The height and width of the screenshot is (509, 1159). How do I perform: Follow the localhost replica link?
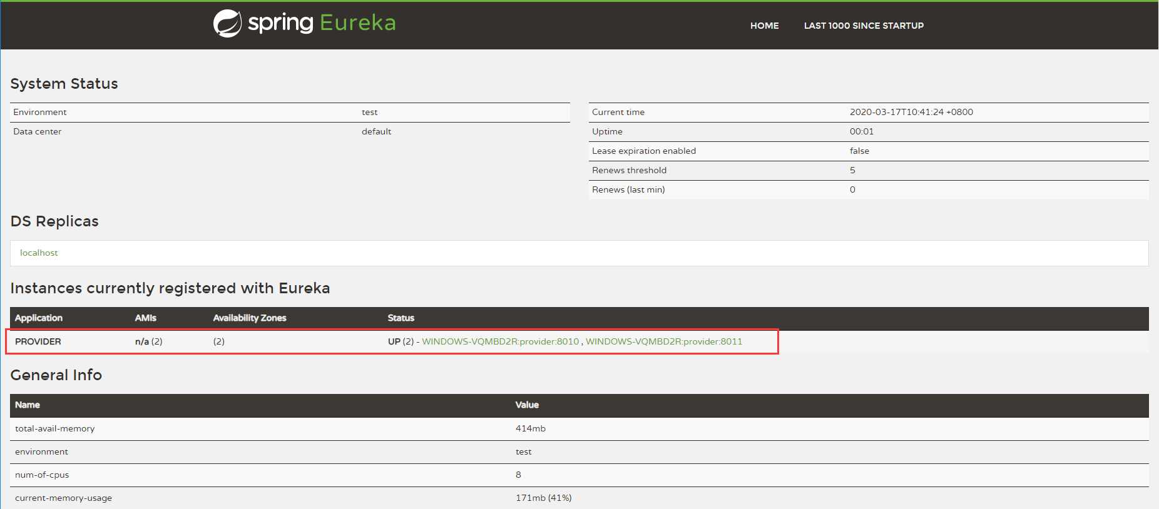pyautogui.click(x=39, y=253)
